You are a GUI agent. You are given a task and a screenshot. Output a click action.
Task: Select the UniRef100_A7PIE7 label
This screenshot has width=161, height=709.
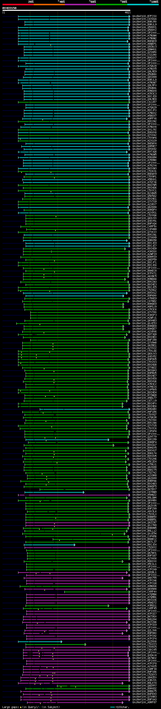pos(144,614)
